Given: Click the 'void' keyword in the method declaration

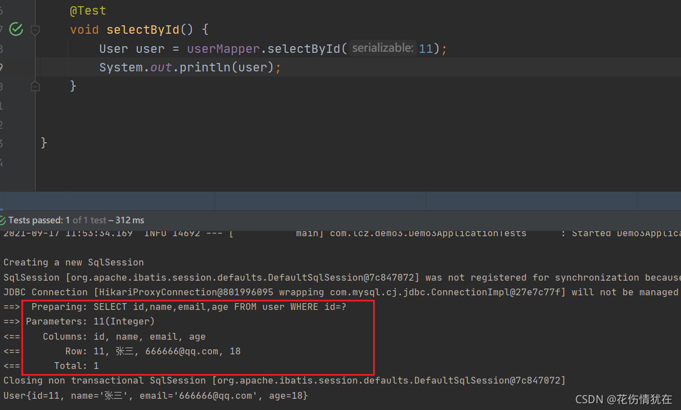Looking at the screenshot, I should pyautogui.click(x=84, y=29).
